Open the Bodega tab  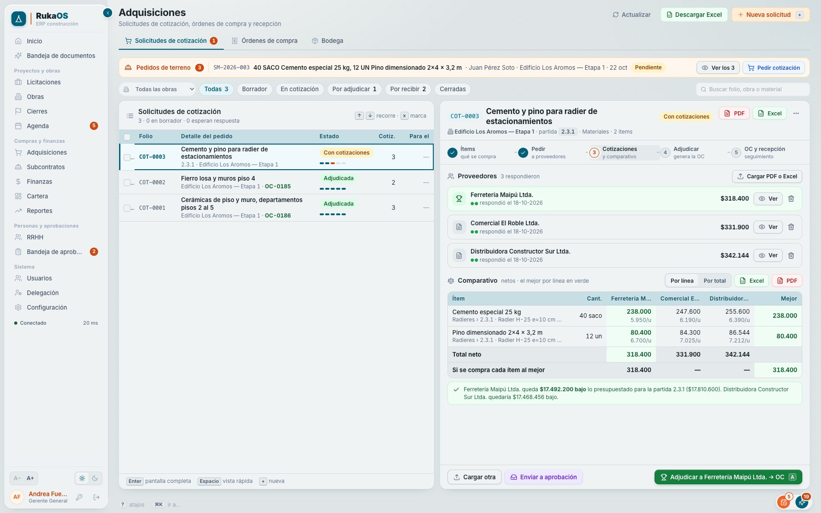327,41
